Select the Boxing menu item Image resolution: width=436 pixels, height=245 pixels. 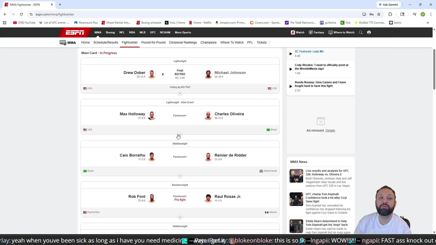pos(110,32)
